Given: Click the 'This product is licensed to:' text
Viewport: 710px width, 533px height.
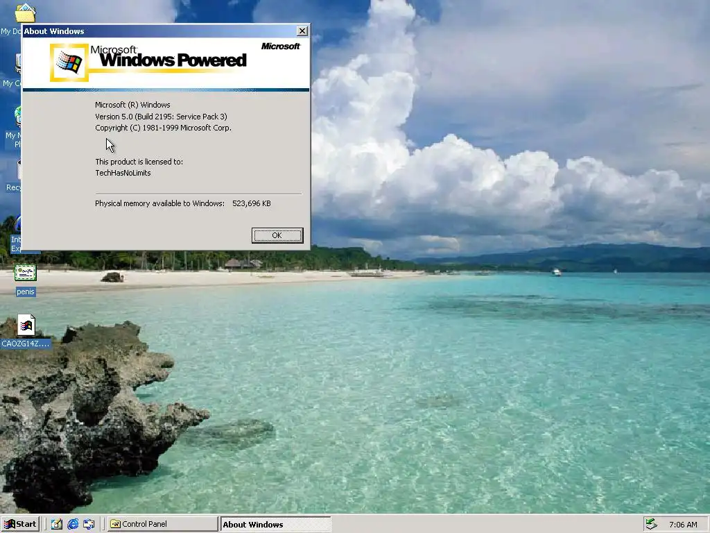Looking at the screenshot, I should [139, 162].
